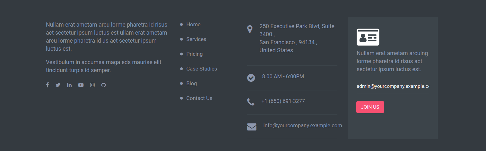Click the info@yourcompany.example.com email address
The image size is (486, 151).
tap(303, 125)
